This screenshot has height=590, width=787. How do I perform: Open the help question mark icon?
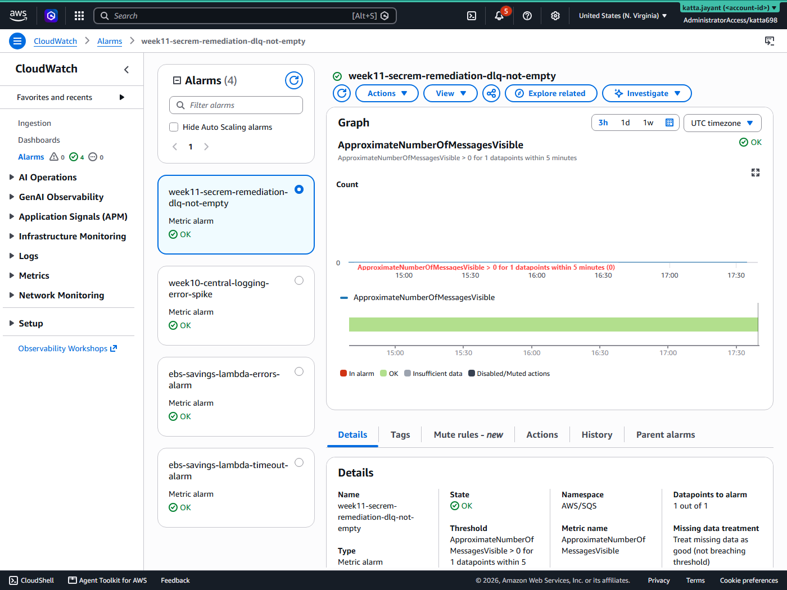[x=527, y=16]
